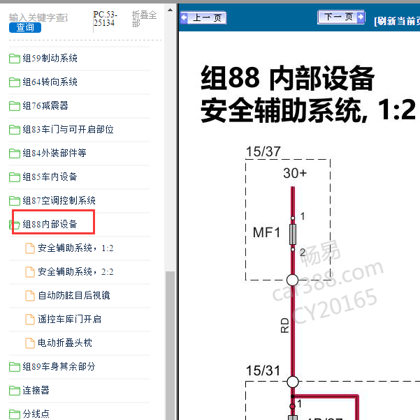
Task: Open the 组84外装部件等 group
Action: [55, 153]
